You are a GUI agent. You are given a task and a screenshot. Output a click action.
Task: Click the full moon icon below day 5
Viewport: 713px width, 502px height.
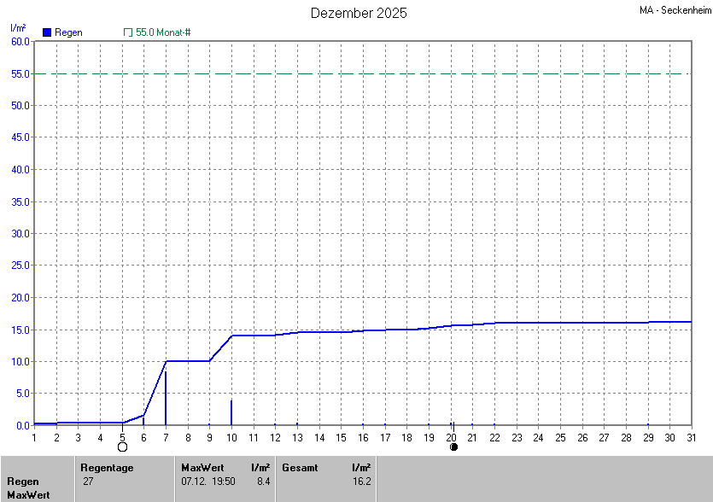(x=122, y=447)
